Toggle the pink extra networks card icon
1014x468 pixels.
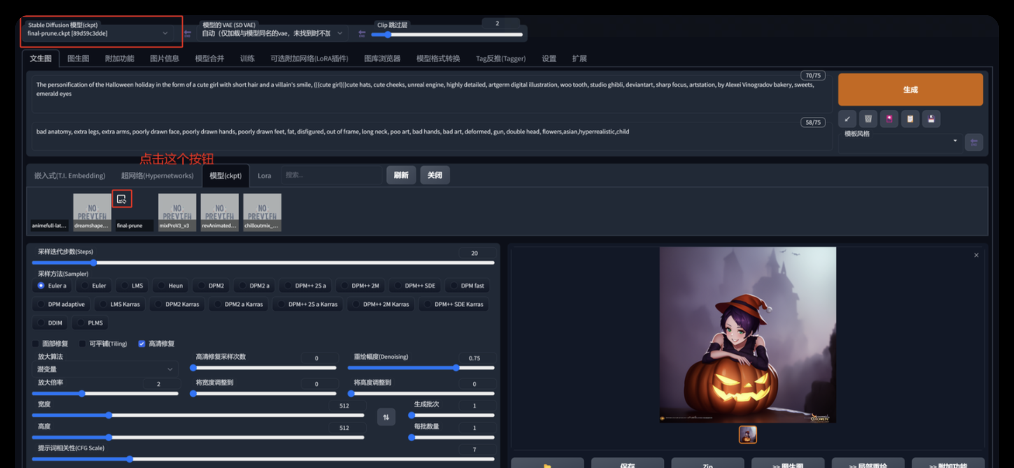click(889, 119)
